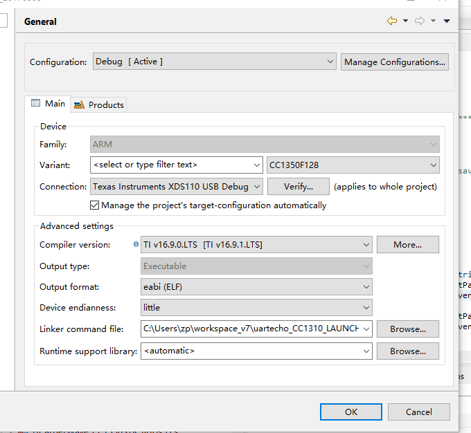Open the forward history dropdown arrow
Viewport: 471px width, 433px height.
[x=433, y=21]
